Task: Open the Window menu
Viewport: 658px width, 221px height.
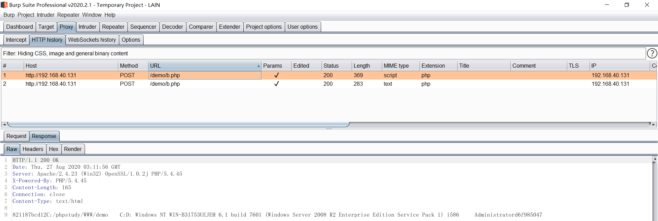Action: (x=92, y=15)
